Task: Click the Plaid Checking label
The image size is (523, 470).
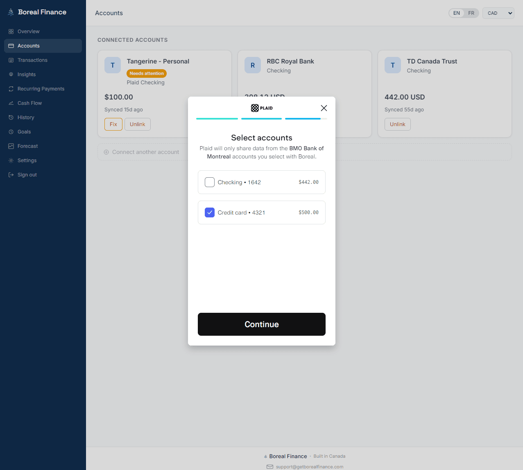Action: (146, 83)
